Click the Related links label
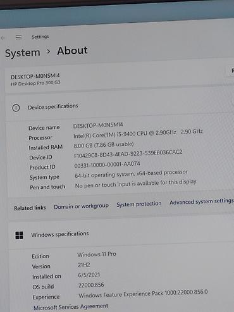 [x=30, y=208]
